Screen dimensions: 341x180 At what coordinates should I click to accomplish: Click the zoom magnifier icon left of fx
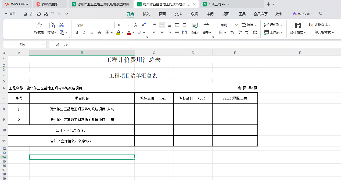pyautogui.click(x=57, y=45)
